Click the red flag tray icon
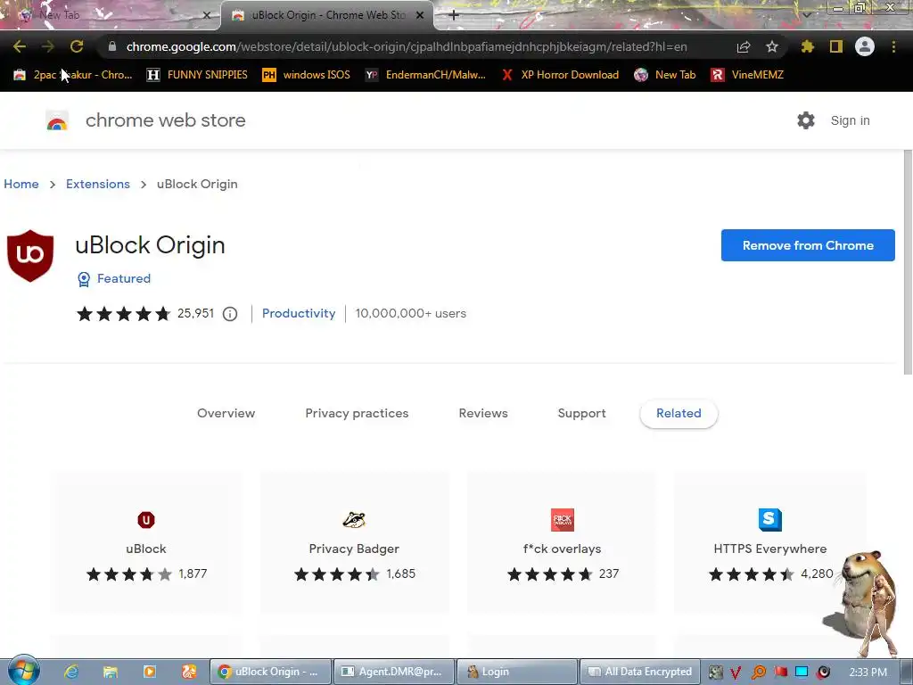Image resolution: width=913 pixels, height=685 pixels. tap(780, 673)
